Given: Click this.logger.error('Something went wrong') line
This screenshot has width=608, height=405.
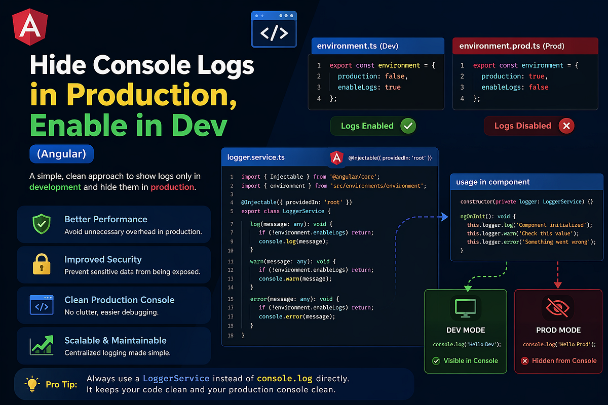Looking at the screenshot, I should point(531,242).
